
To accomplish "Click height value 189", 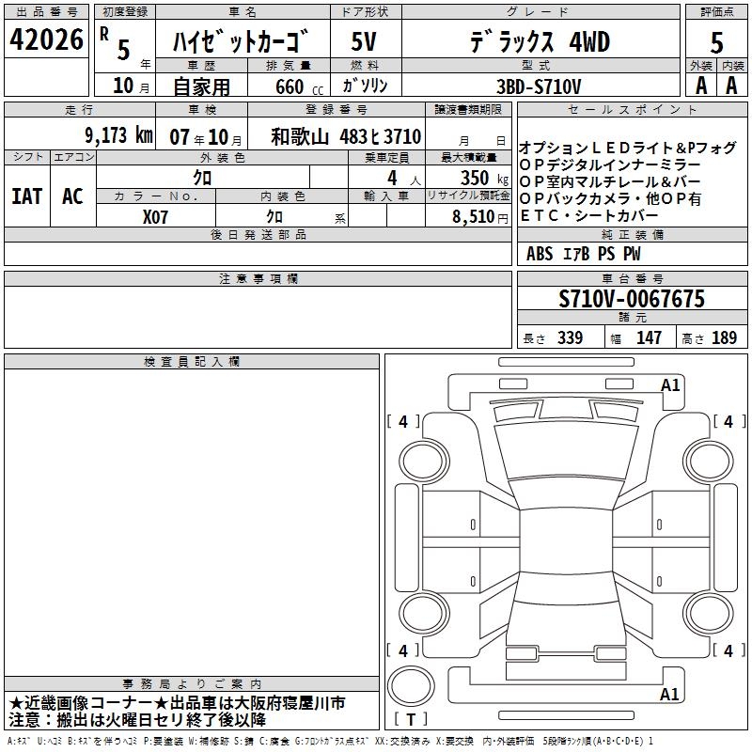I will 724,337.
